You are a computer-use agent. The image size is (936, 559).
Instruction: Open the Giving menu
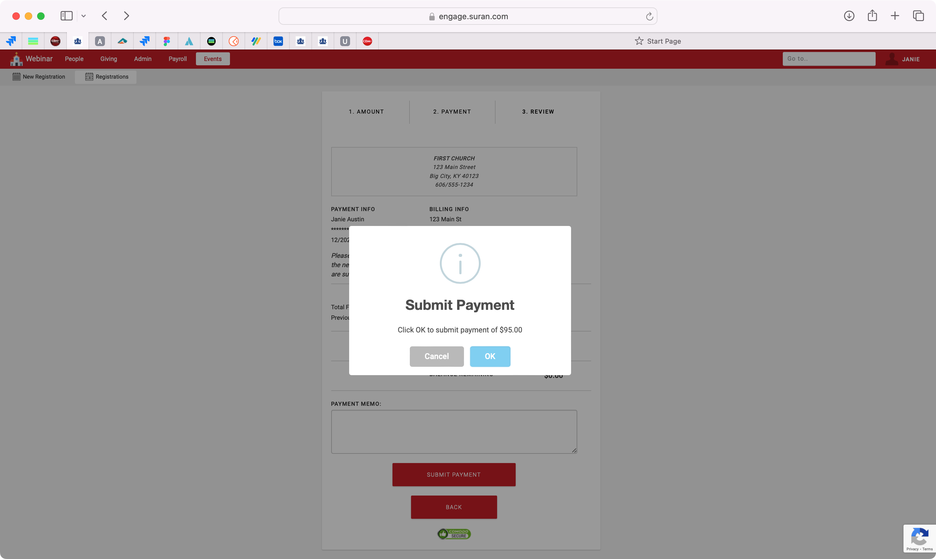click(x=108, y=59)
